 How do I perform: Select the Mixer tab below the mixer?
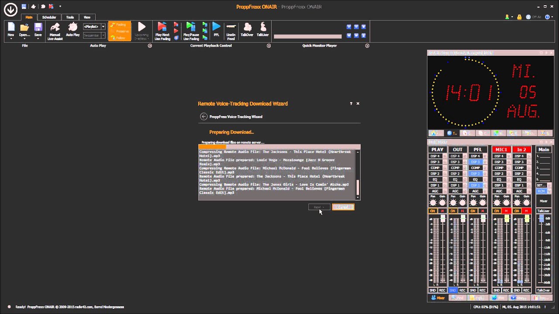(x=438, y=298)
